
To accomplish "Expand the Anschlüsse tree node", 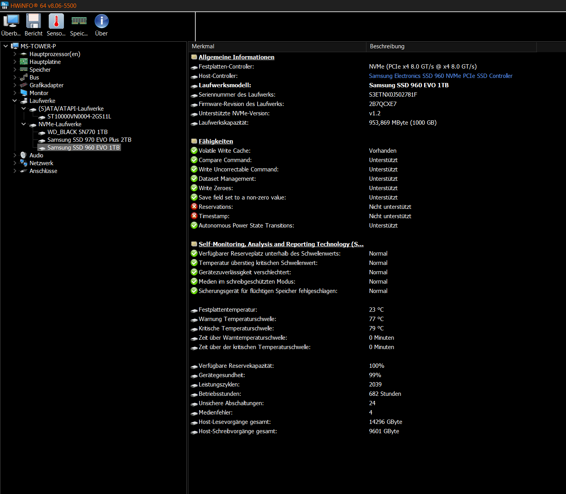I will (x=15, y=171).
